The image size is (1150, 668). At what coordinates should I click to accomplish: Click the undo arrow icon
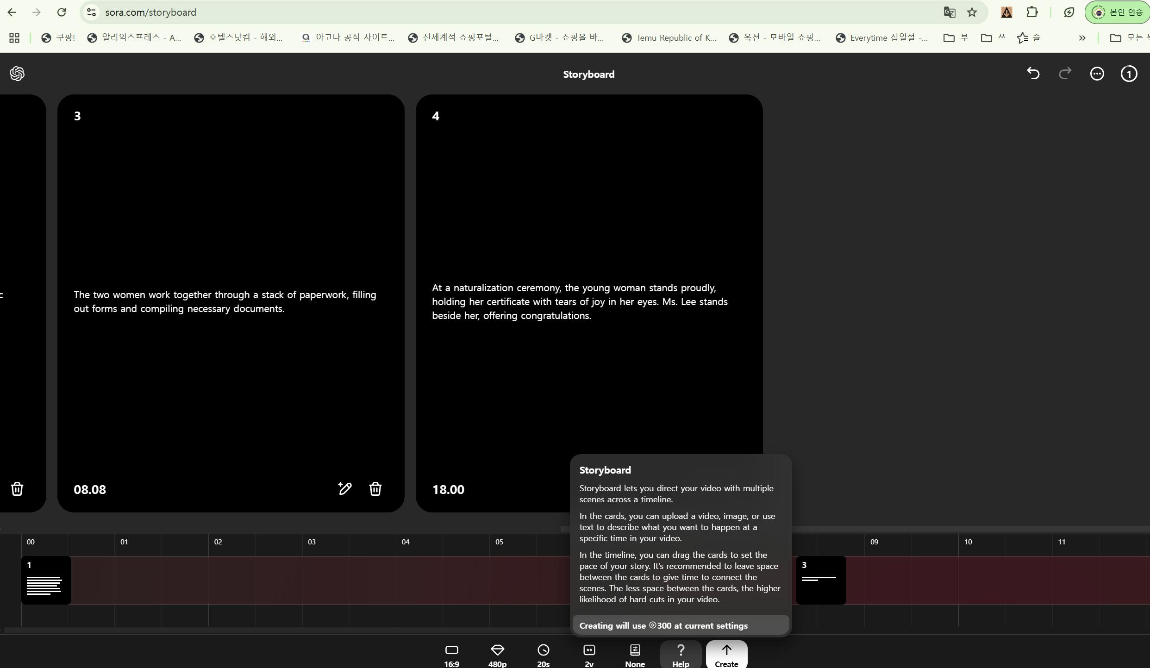1033,74
